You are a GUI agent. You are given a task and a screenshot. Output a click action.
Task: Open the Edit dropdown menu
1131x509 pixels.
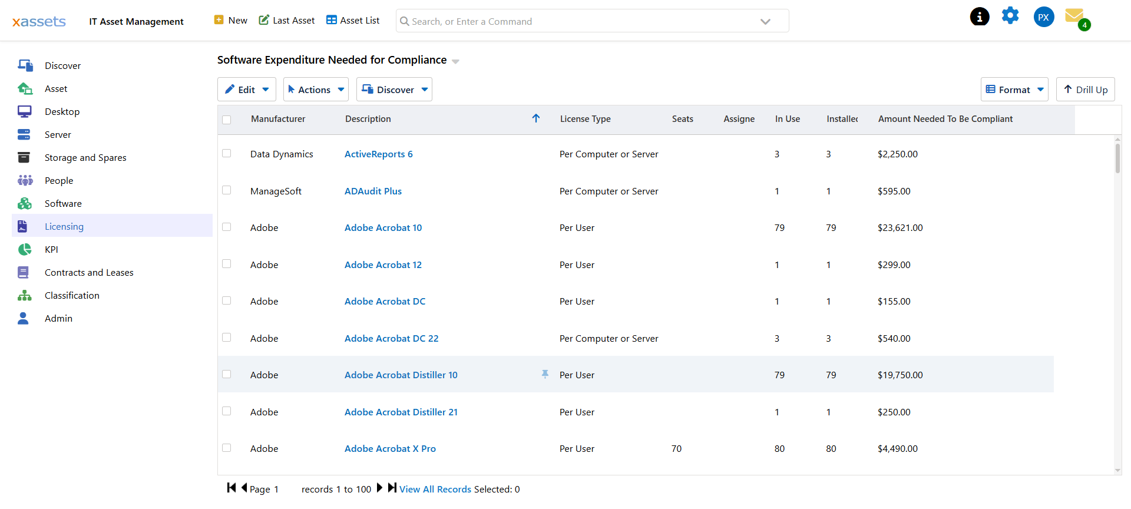point(247,90)
